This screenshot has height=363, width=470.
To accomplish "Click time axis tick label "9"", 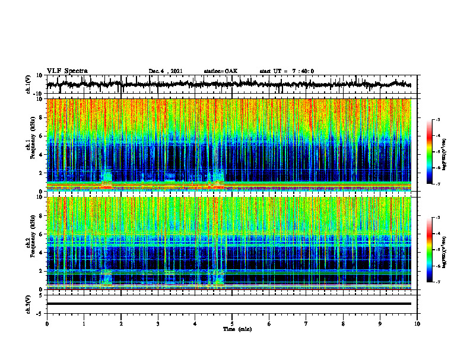I will [380, 324].
